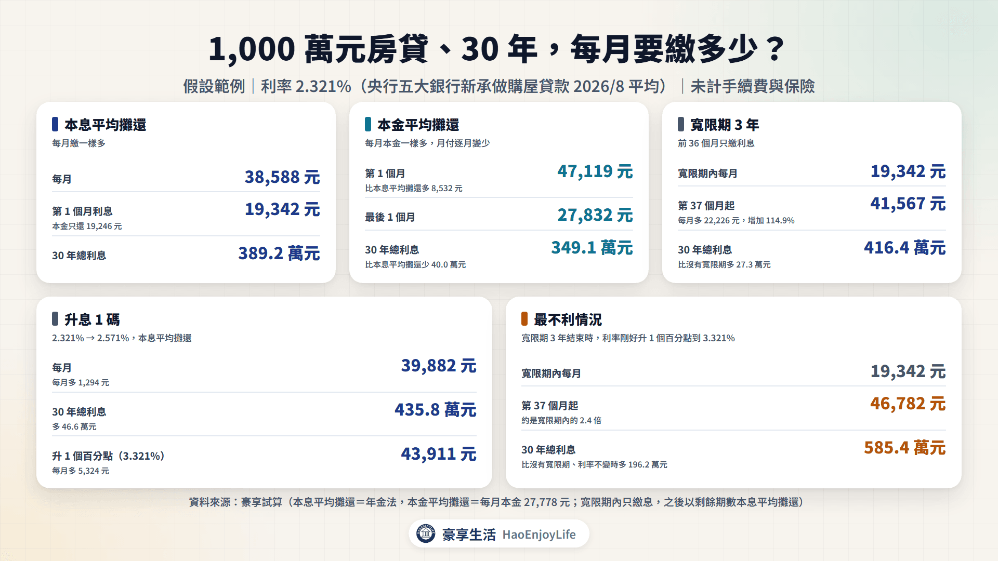Click the 46,782 元 orange value
This screenshot has height=561, width=998.
(908, 404)
